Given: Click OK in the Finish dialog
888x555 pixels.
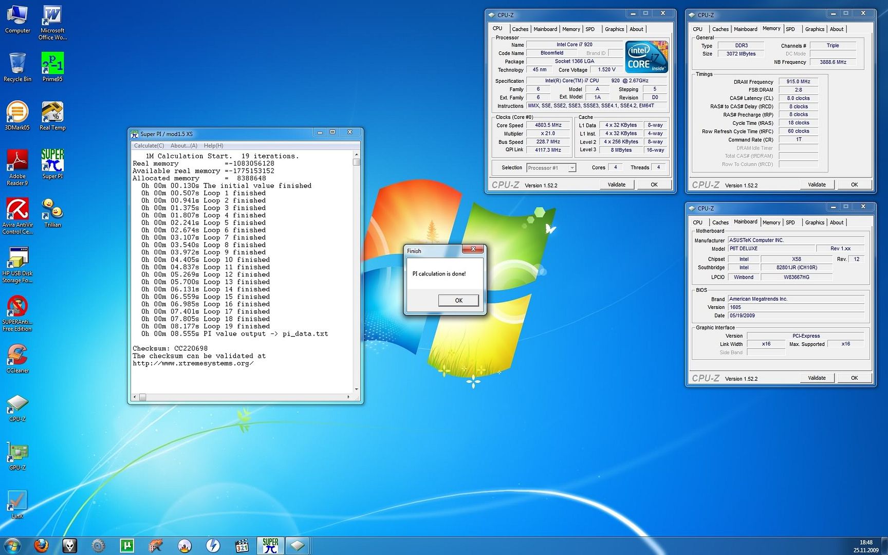Looking at the screenshot, I should (458, 301).
